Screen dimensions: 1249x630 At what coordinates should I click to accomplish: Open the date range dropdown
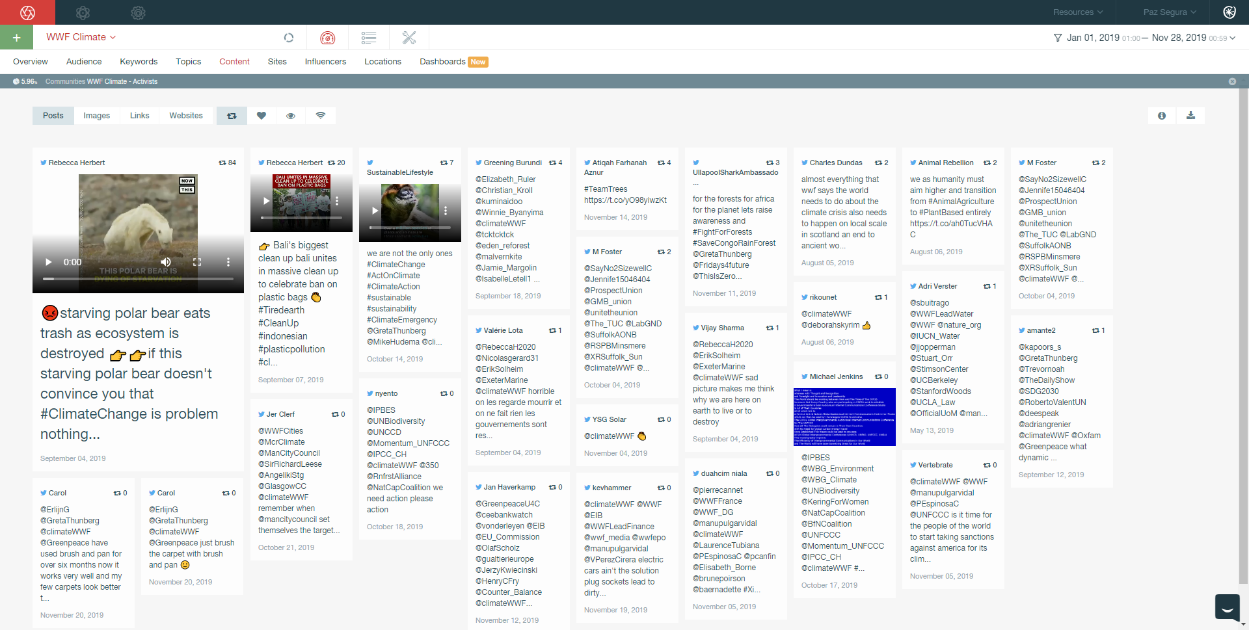[x=1151, y=38]
